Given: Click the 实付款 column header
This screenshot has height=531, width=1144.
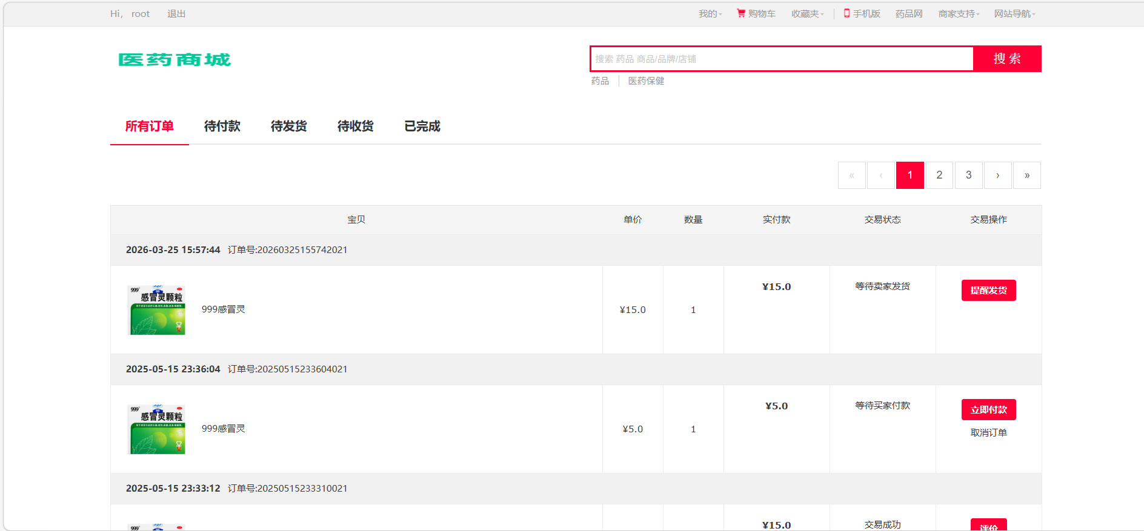Looking at the screenshot, I should coord(777,220).
